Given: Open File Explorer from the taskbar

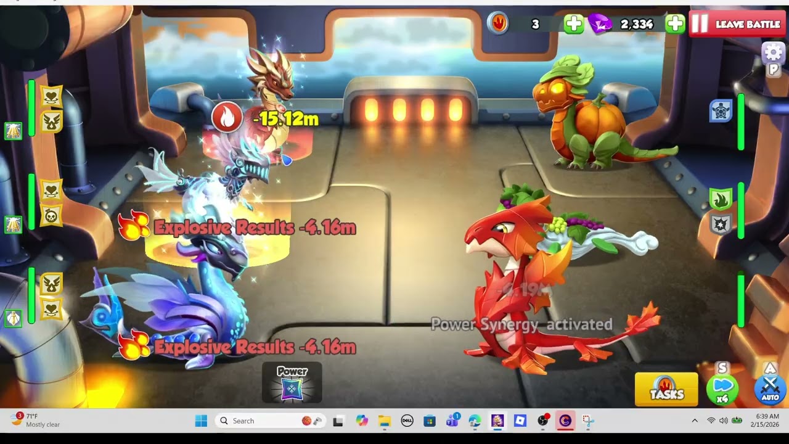Looking at the screenshot, I should (385, 421).
